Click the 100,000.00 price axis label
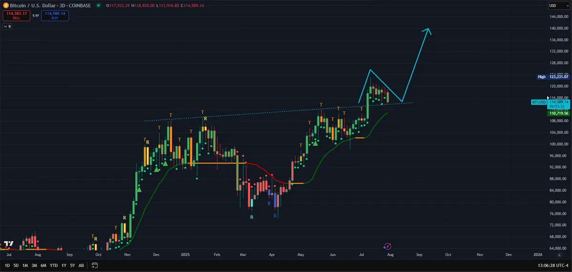Screen dimensions: 572x272 (x=558, y=144)
